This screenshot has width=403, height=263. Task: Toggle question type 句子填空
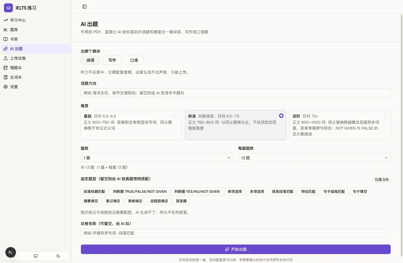(x=360, y=192)
